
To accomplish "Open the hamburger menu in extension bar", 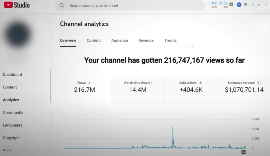I will coord(245,5).
